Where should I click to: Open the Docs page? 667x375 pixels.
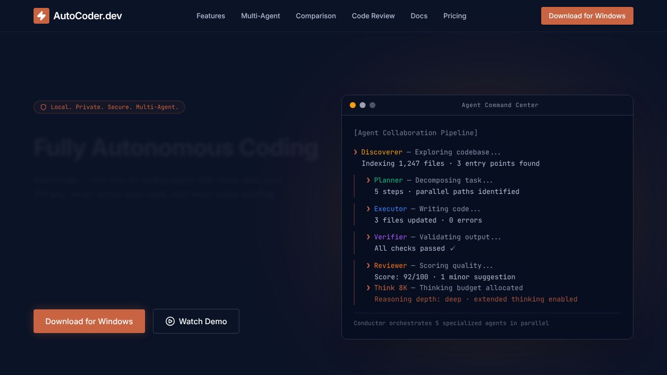[419, 16]
